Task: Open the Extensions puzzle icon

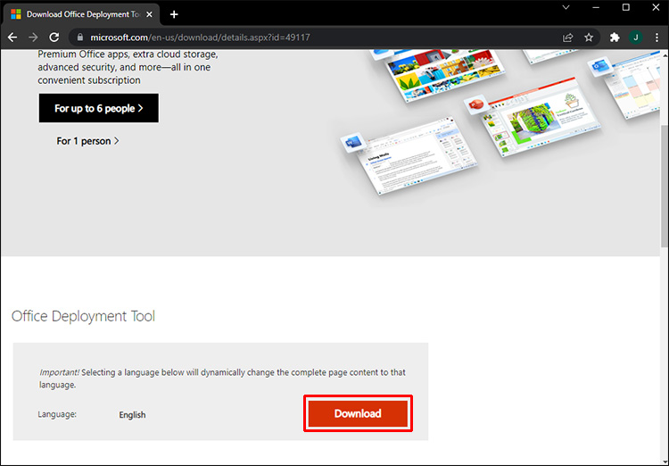Action: coord(615,37)
